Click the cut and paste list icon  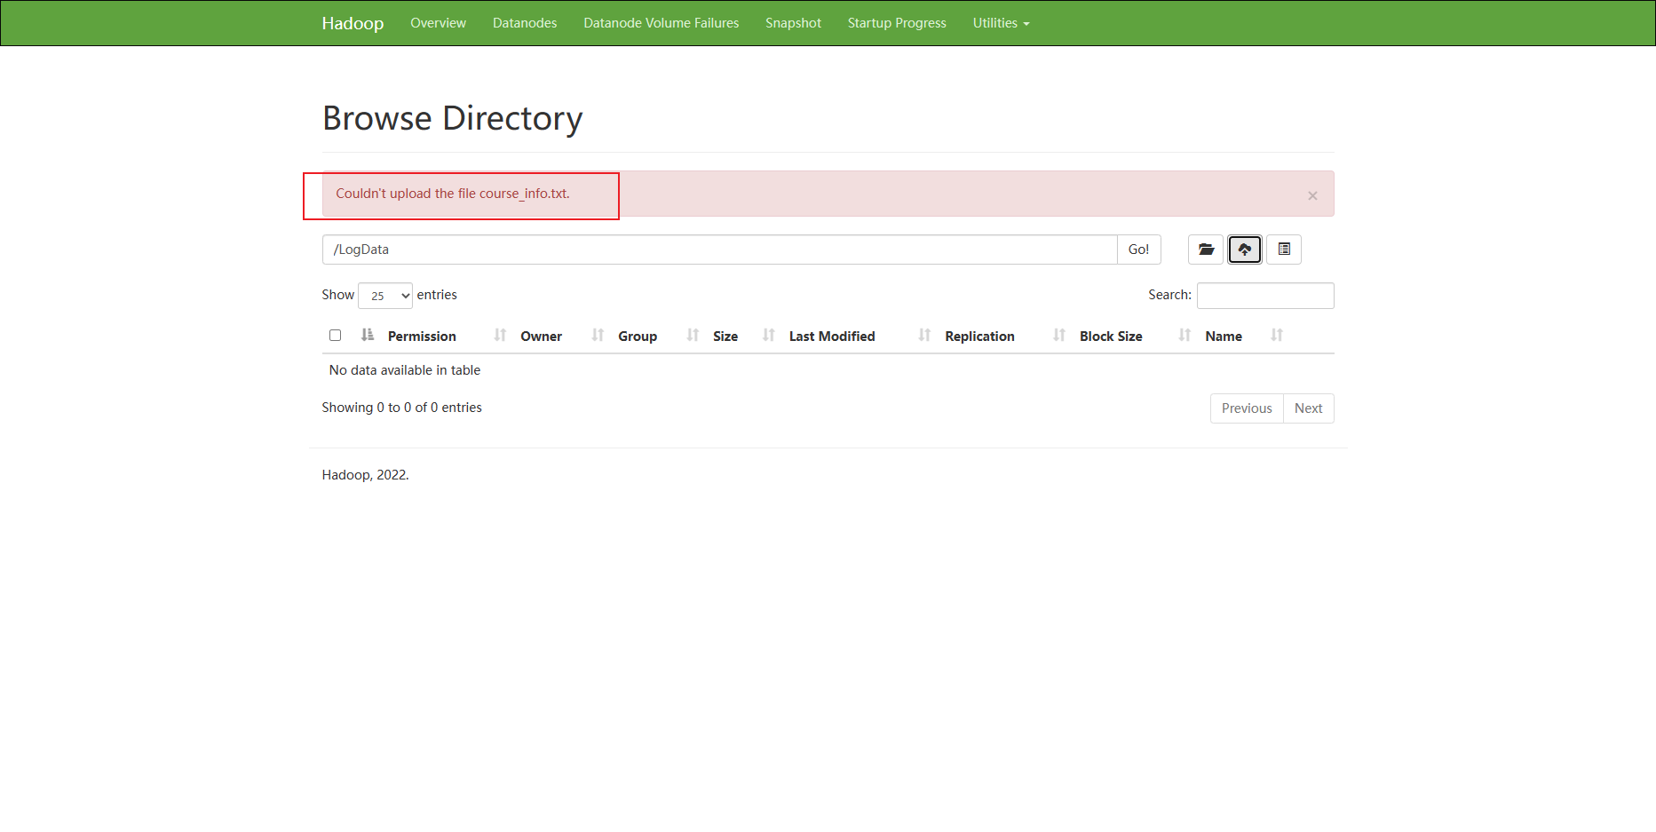tap(1284, 250)
